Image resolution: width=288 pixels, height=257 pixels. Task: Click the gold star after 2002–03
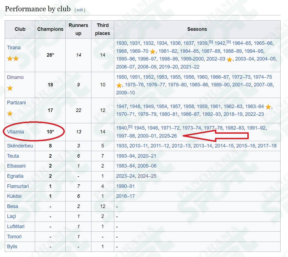point(230,59)
